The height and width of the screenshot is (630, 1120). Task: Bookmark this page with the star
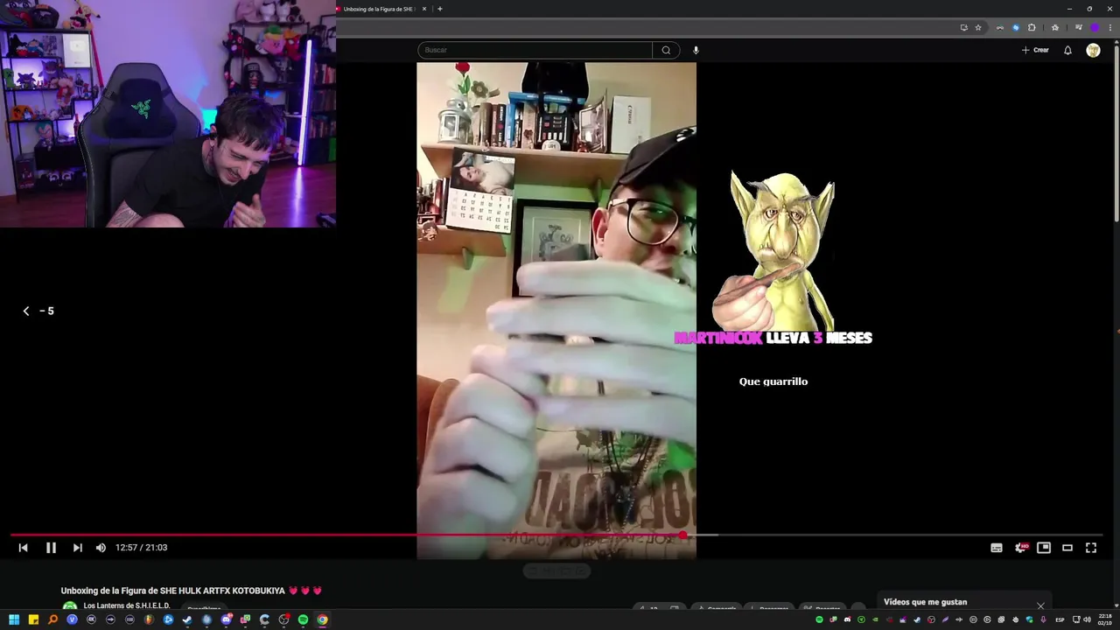[x=978, y=27]
